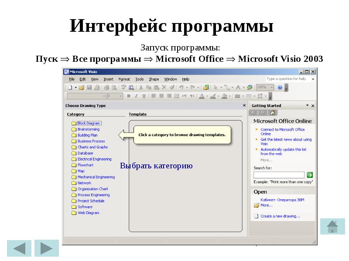The image size is (349, 261).
Task: Open the Shape menu
Action: (154, 79)
